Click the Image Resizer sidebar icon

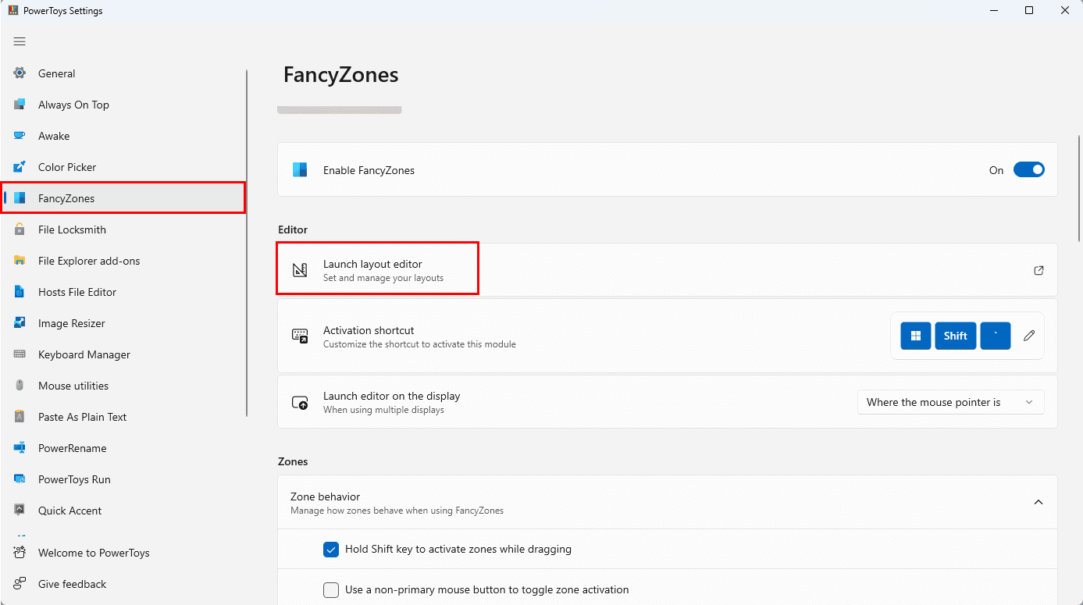20,323
